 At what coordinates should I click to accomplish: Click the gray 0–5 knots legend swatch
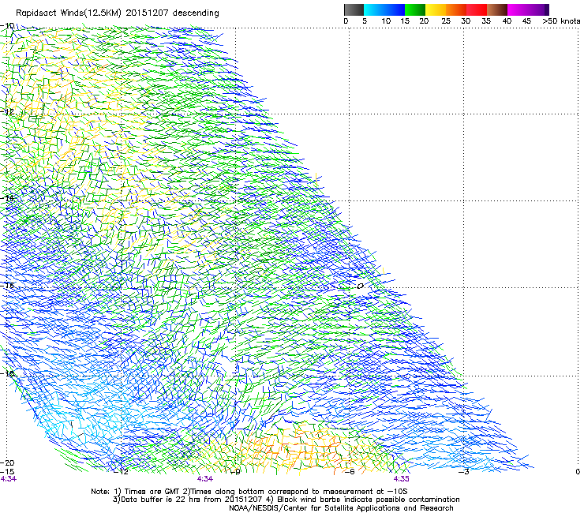(354, 9)
